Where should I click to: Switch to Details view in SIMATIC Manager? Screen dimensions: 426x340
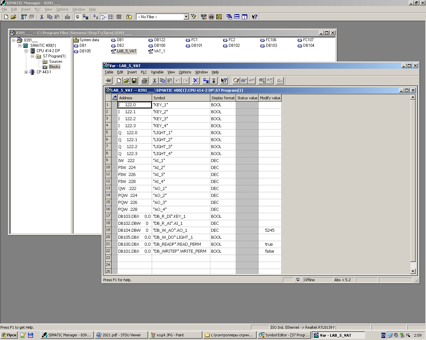(x=119, y=17)
